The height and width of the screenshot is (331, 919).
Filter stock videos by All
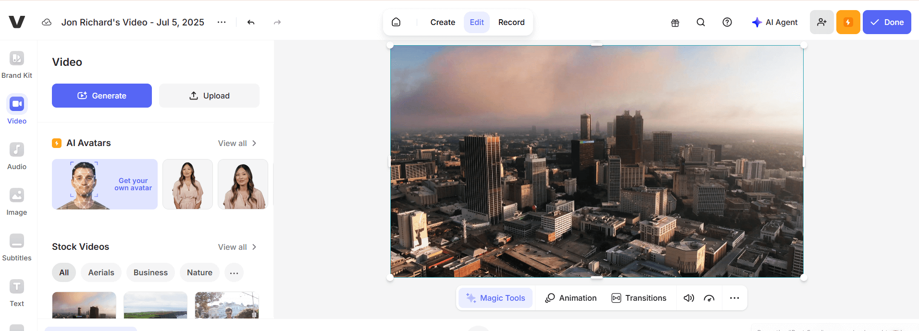64,272
